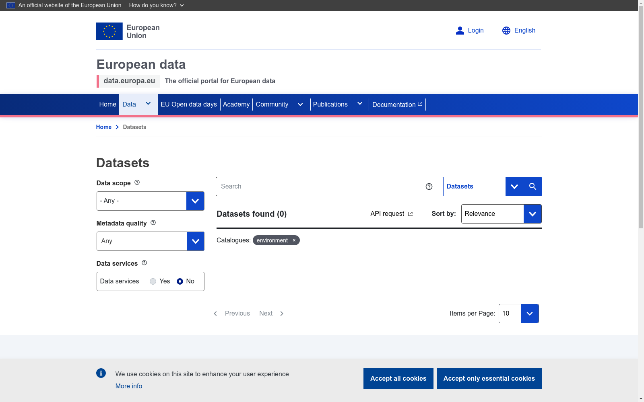Accept all cookies
644x402 pixels.
coord(398,379)
